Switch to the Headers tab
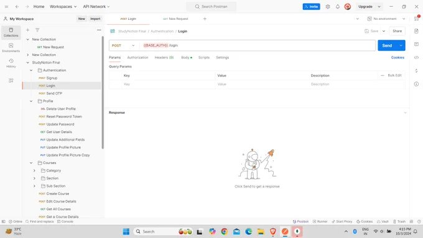Image resolution: width=423 pixels, height=238 pixels. click(x=164, y=57)
